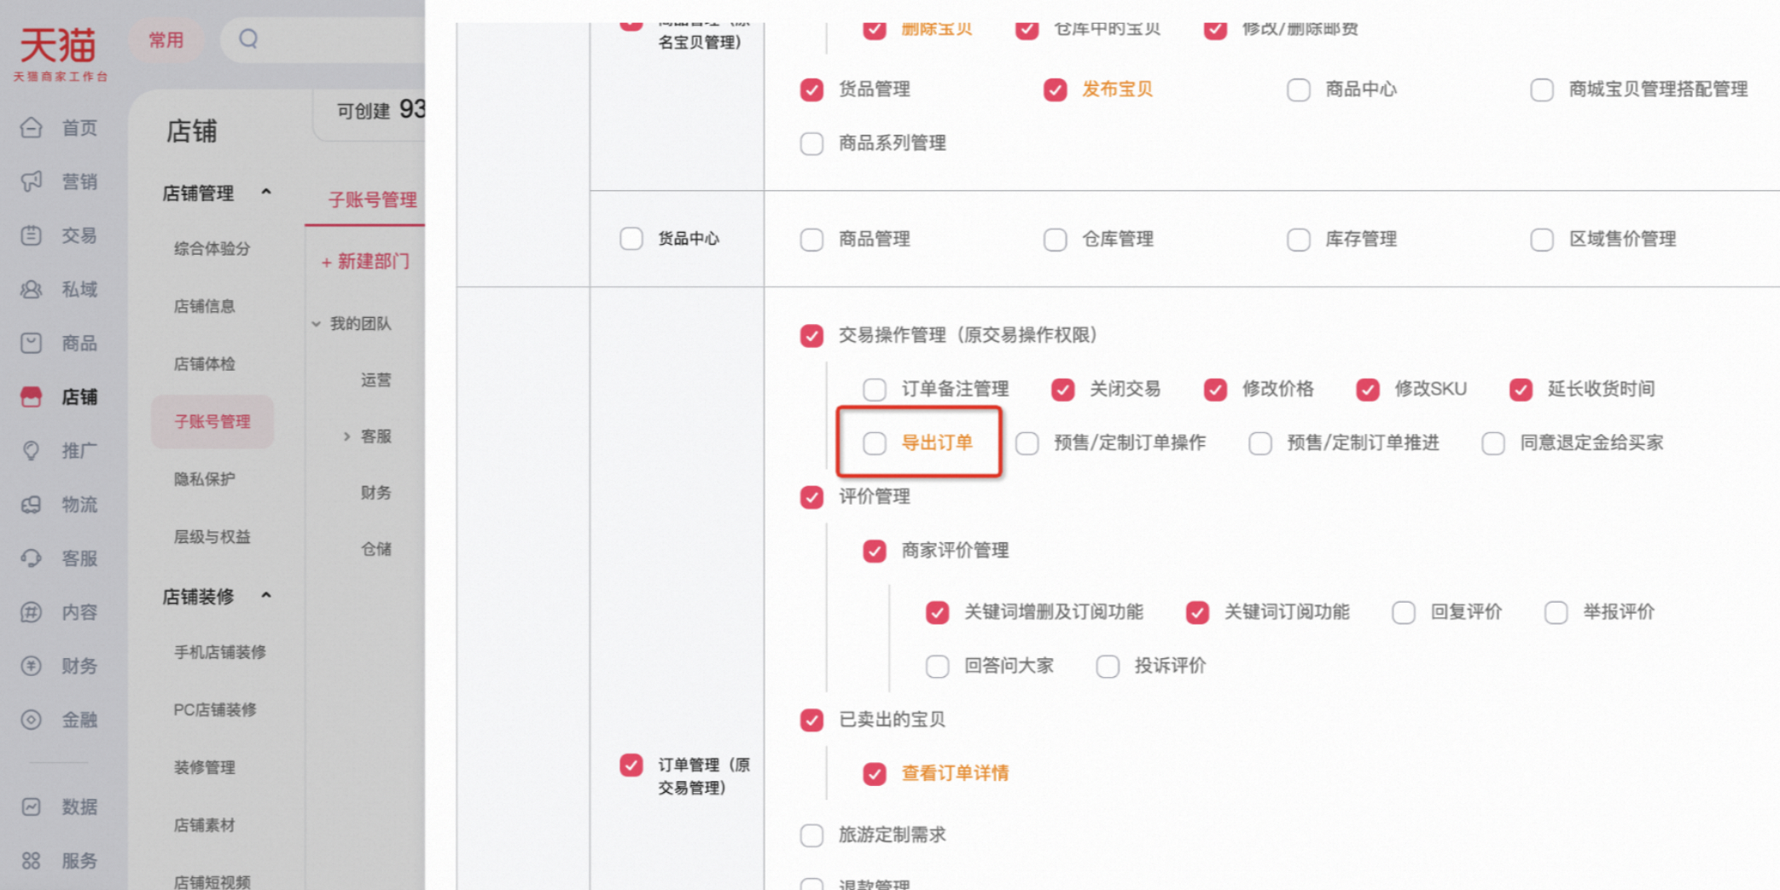Uncheck the 评价管理 checkbox

coord(811,497)
